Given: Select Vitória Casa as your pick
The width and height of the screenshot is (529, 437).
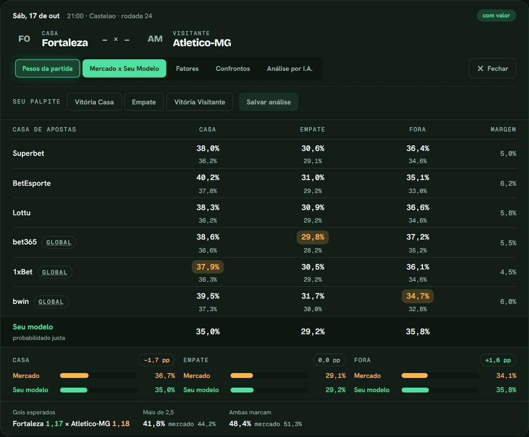Looking at the screenshot, I should 94,102.
